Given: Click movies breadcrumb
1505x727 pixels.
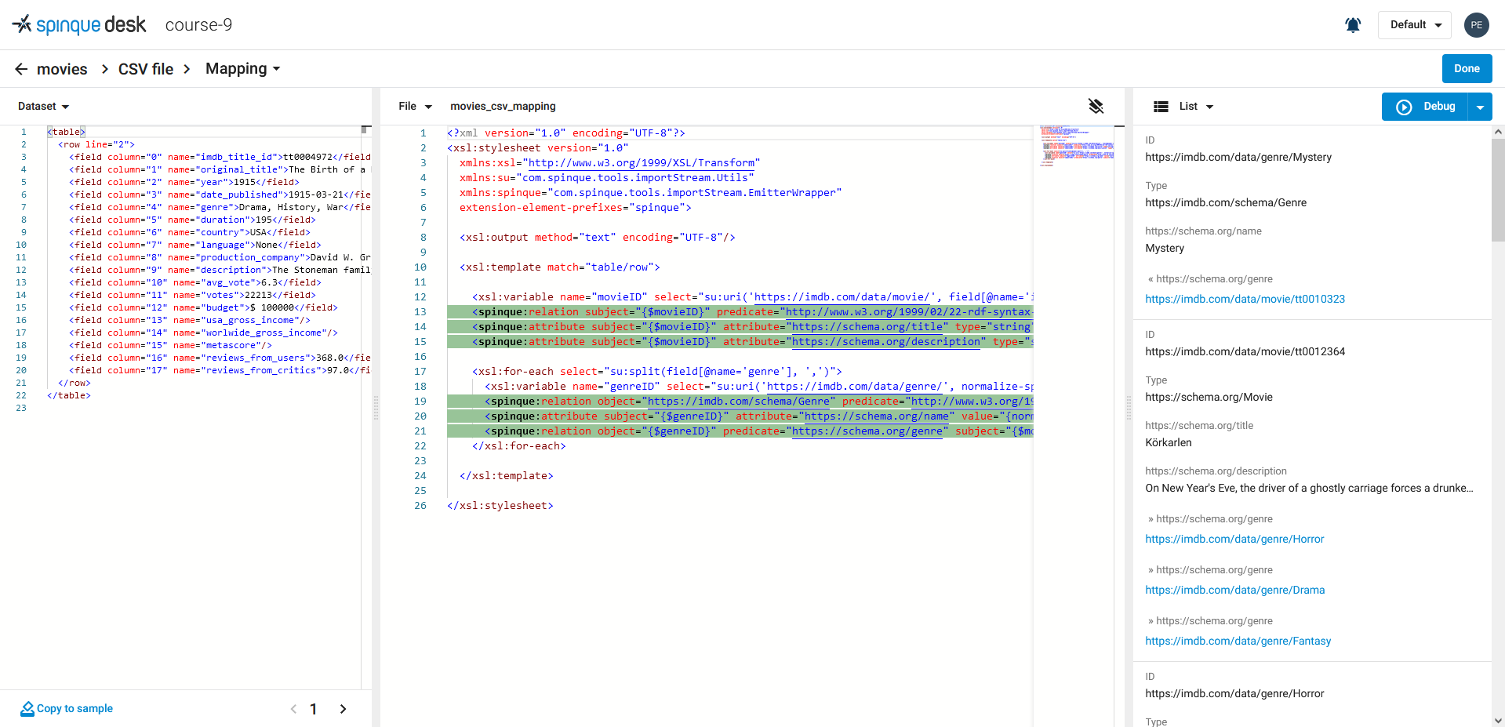Looking at the screenshot, I should point(62,69).
